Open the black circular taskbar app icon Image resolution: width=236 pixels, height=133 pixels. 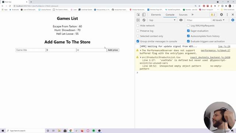99,130
